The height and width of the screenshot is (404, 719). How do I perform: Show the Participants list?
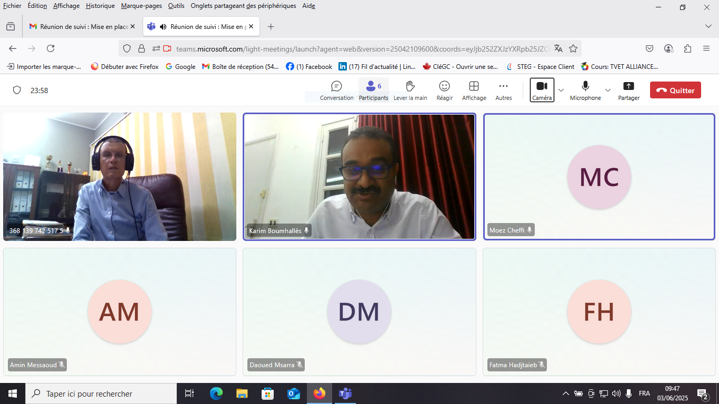tap(374, 90)
